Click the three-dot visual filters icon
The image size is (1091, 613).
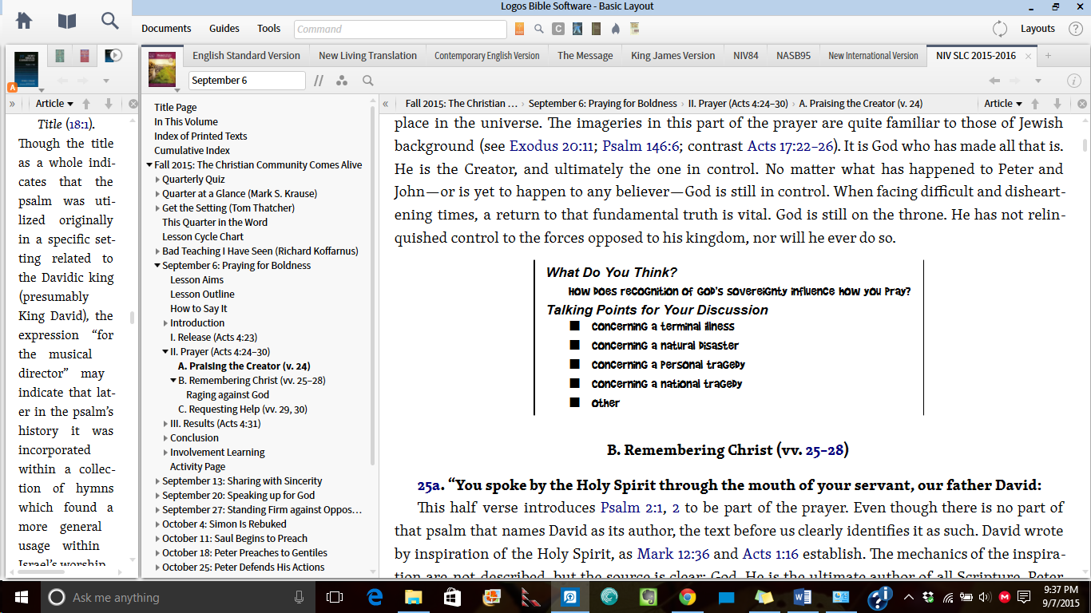coord(342,81)
